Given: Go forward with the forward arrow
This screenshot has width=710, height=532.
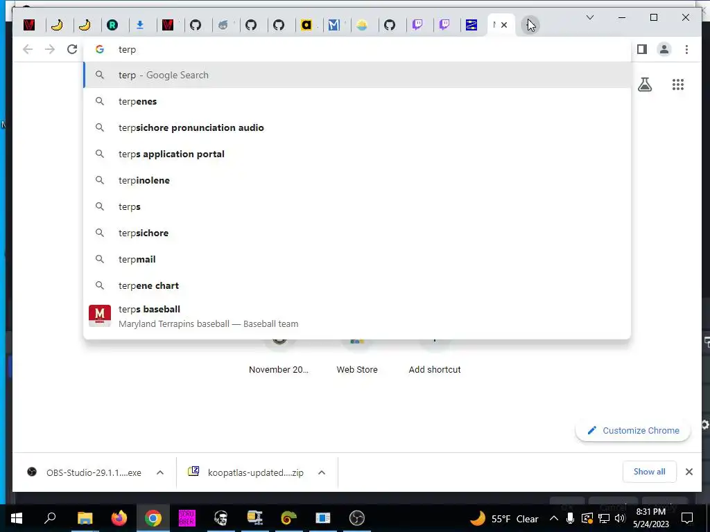Looking at the screenshot, I should (50, 49).
